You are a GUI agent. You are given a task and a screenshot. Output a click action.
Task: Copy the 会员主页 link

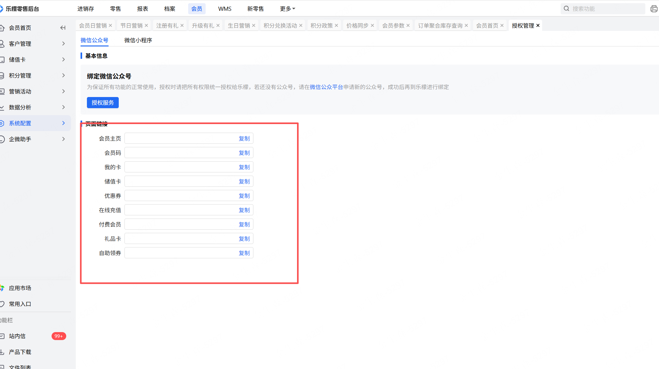tap(244, 138)
